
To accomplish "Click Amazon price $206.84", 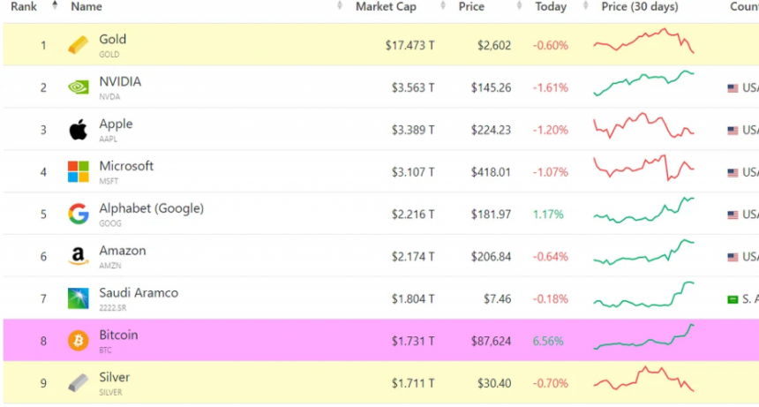I will pos(491,257).
